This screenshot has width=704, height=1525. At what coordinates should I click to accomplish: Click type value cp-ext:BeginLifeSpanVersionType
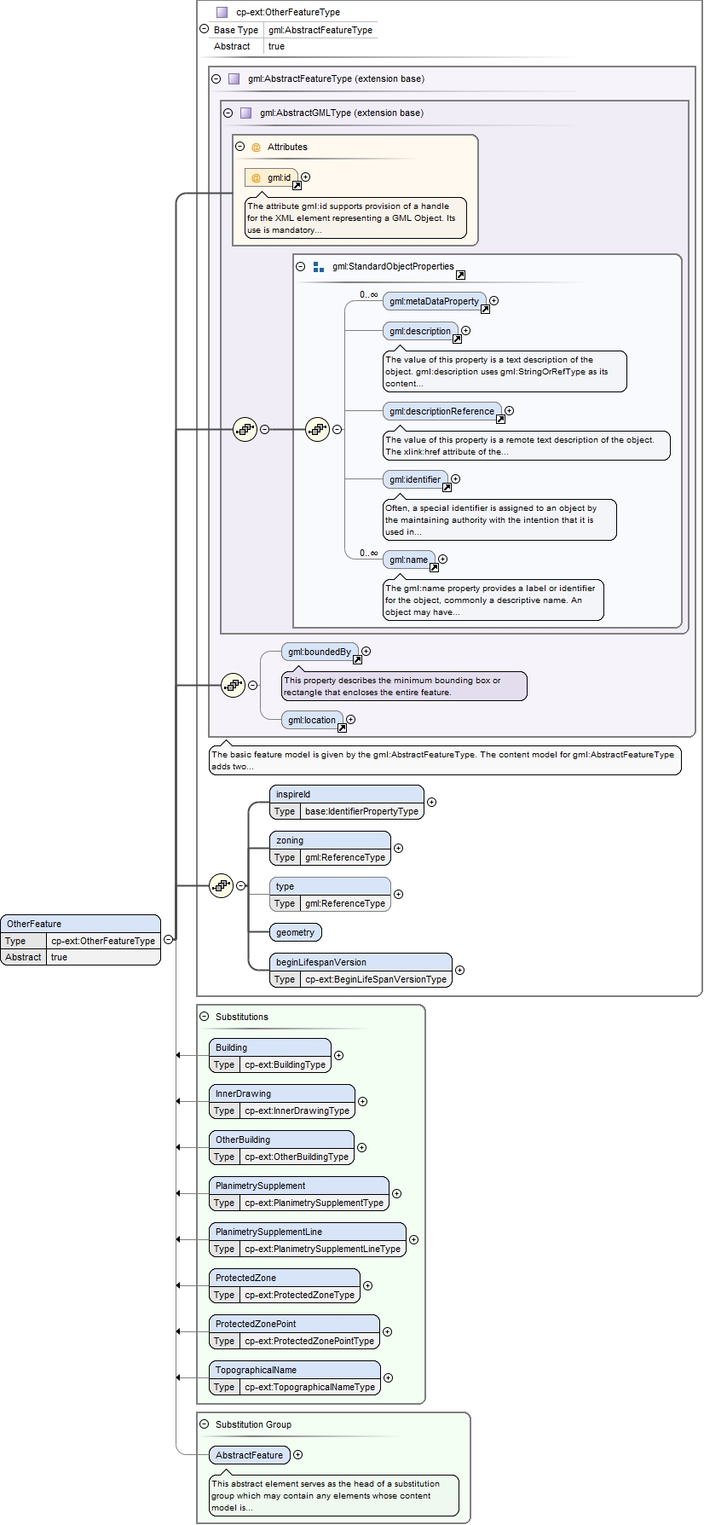[x=376, y=979]
